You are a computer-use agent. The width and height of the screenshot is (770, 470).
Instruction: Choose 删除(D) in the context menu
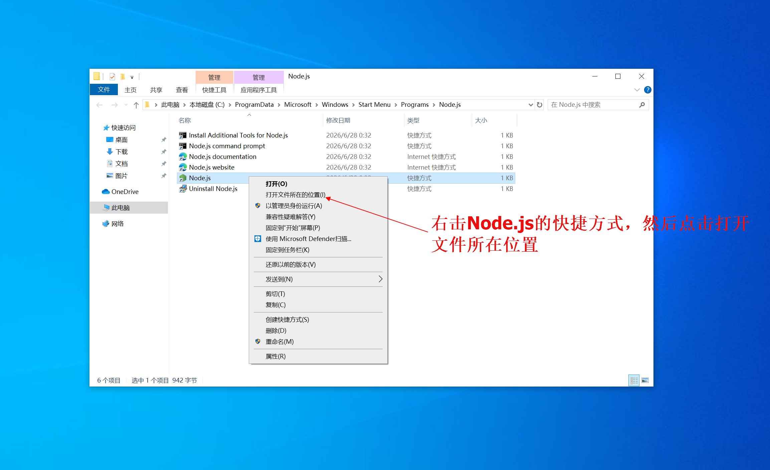[318, 330]
